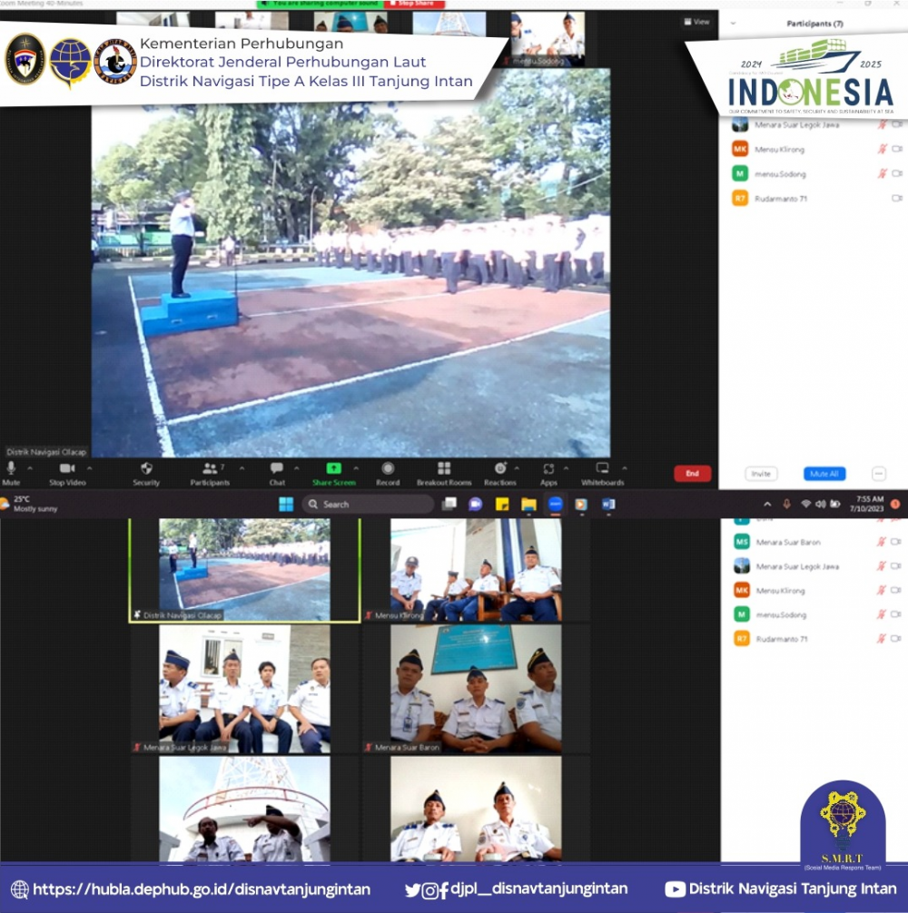The height and width of the screenshot is (913, 908).
Task: Click the blue Zoom icon in taskbar
Action: point(555,505)
